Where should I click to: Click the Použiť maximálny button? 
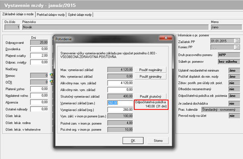(151, 70)
